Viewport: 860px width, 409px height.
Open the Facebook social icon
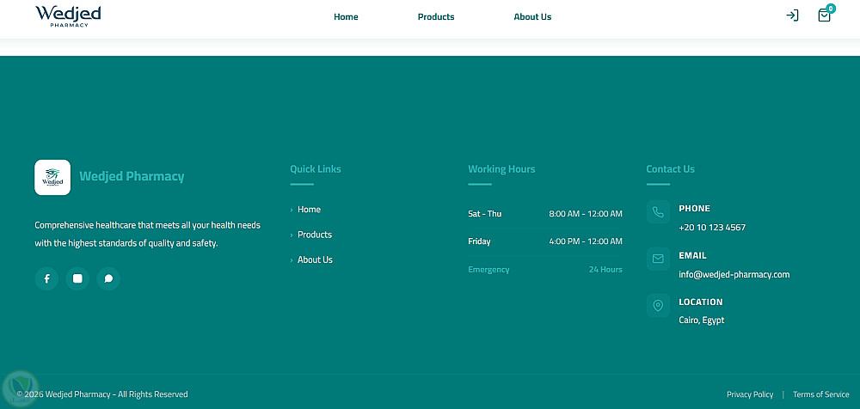(46, 278)
